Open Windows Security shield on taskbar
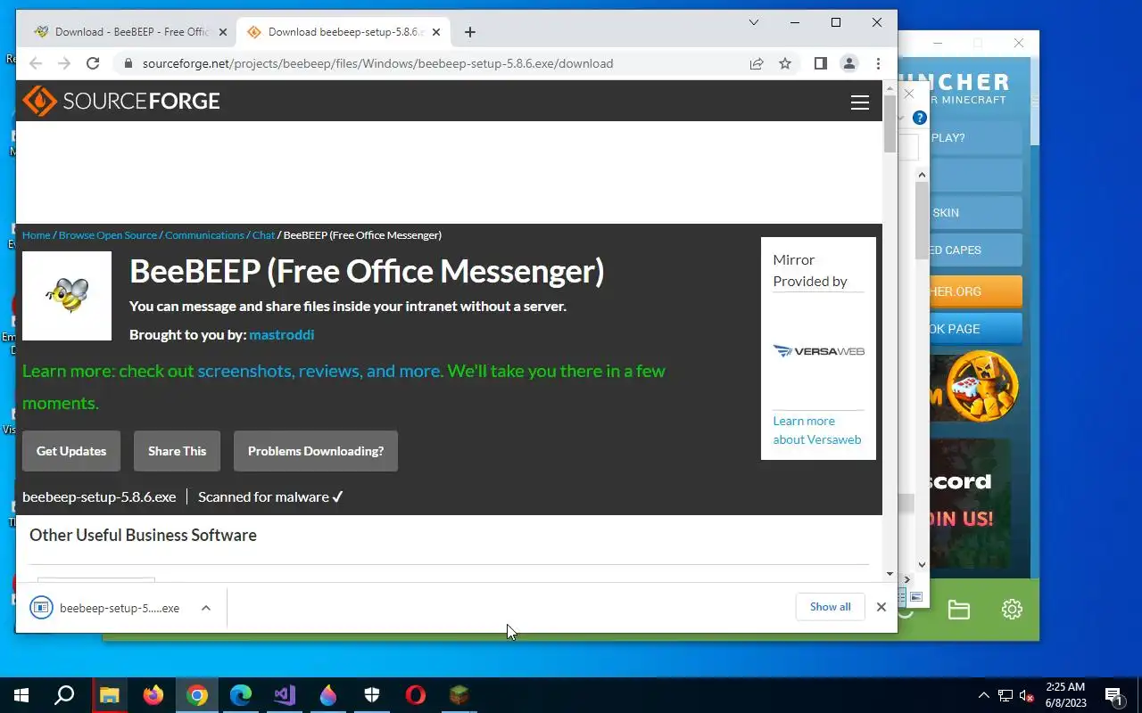Image resolution: width=1142 pixels, height=713 pixels. (372, 695)
